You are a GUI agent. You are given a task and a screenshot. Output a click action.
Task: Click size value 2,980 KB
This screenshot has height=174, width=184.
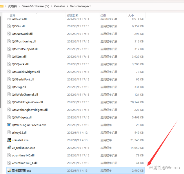[x=138, y=171]
